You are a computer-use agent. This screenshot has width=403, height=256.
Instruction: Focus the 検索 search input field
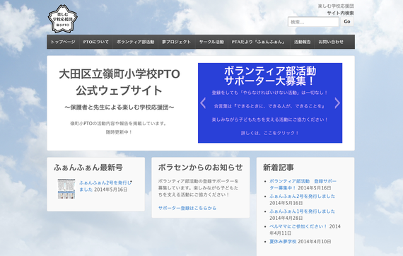(x=313, y=22)
